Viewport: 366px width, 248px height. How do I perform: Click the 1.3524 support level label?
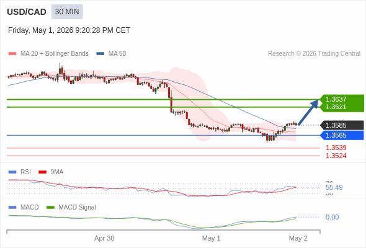coord(336,156)
